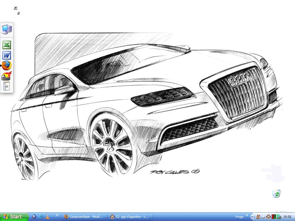Launch VLC media player from Quick Launch
The height and width of the screenshot is (221, 295).
(48, 217)
